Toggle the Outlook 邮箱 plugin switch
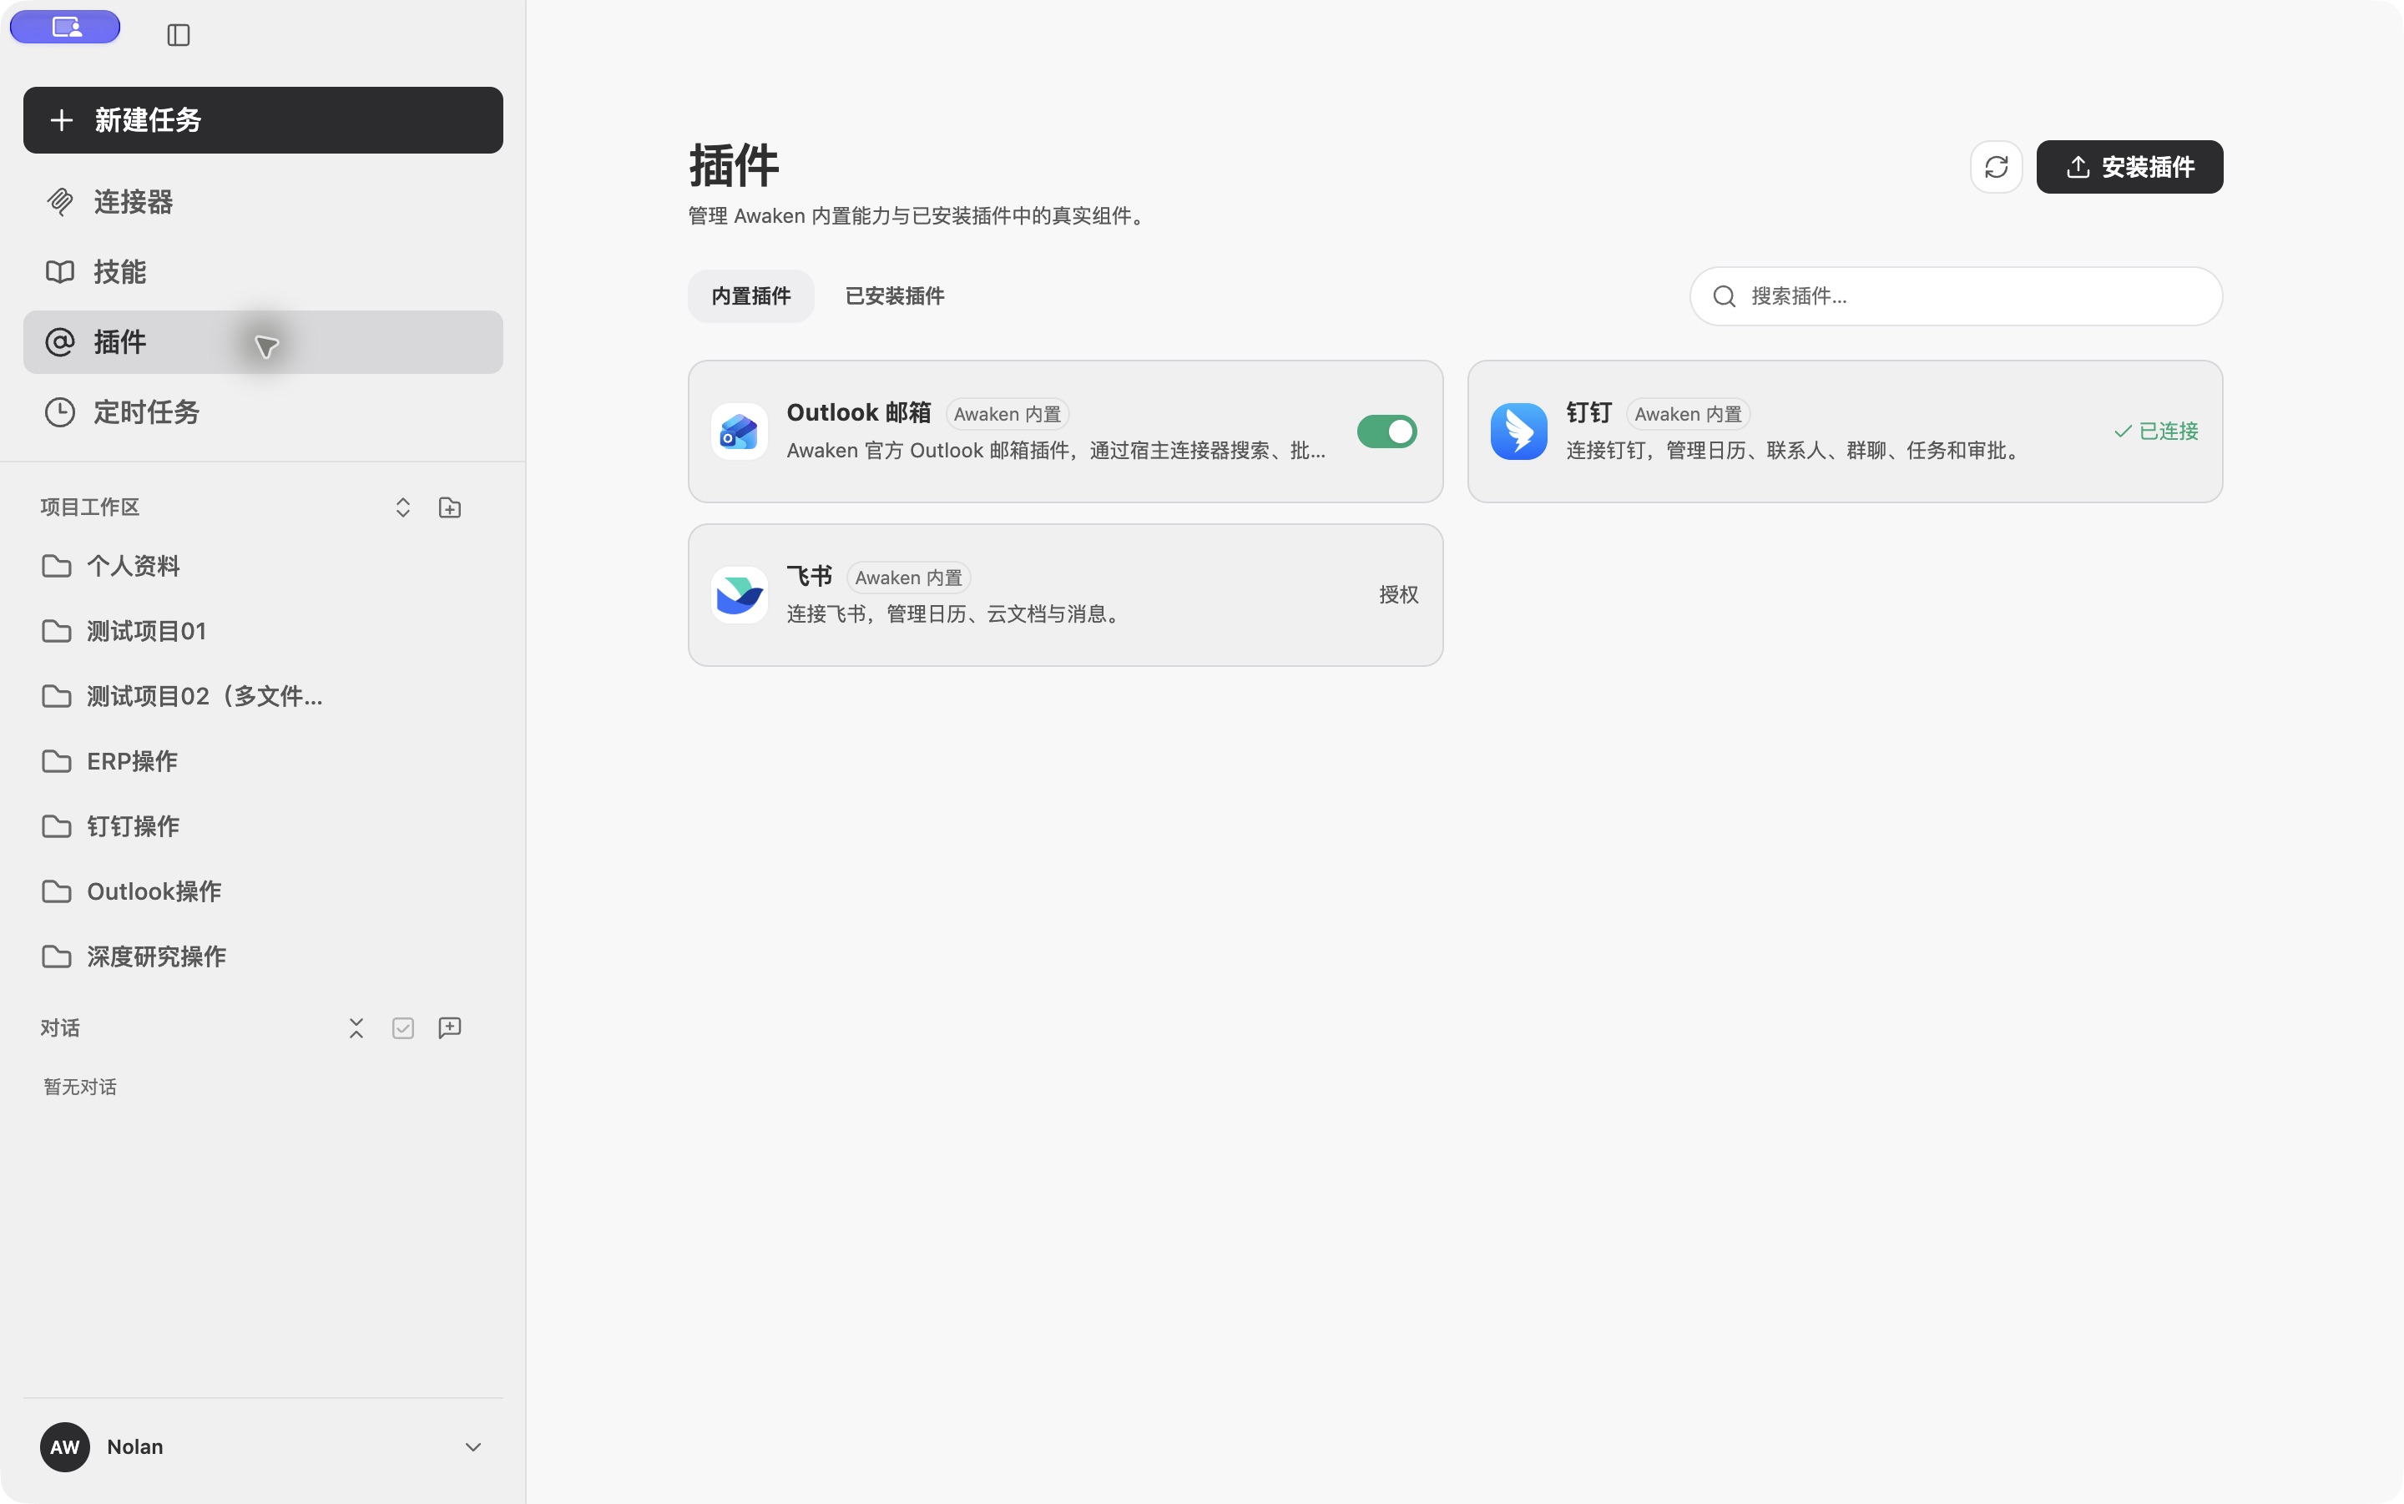The height and width of the screenshot is (1504, 2404). click(x=1386, y=432)
